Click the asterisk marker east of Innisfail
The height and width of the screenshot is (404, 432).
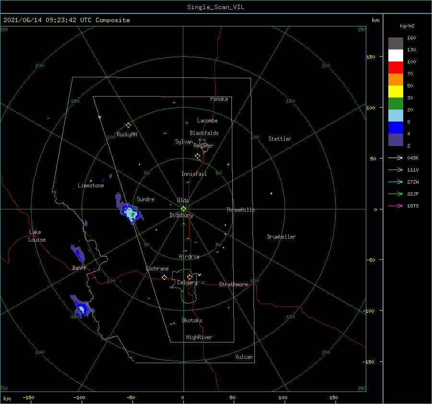[x=228, y=165]
